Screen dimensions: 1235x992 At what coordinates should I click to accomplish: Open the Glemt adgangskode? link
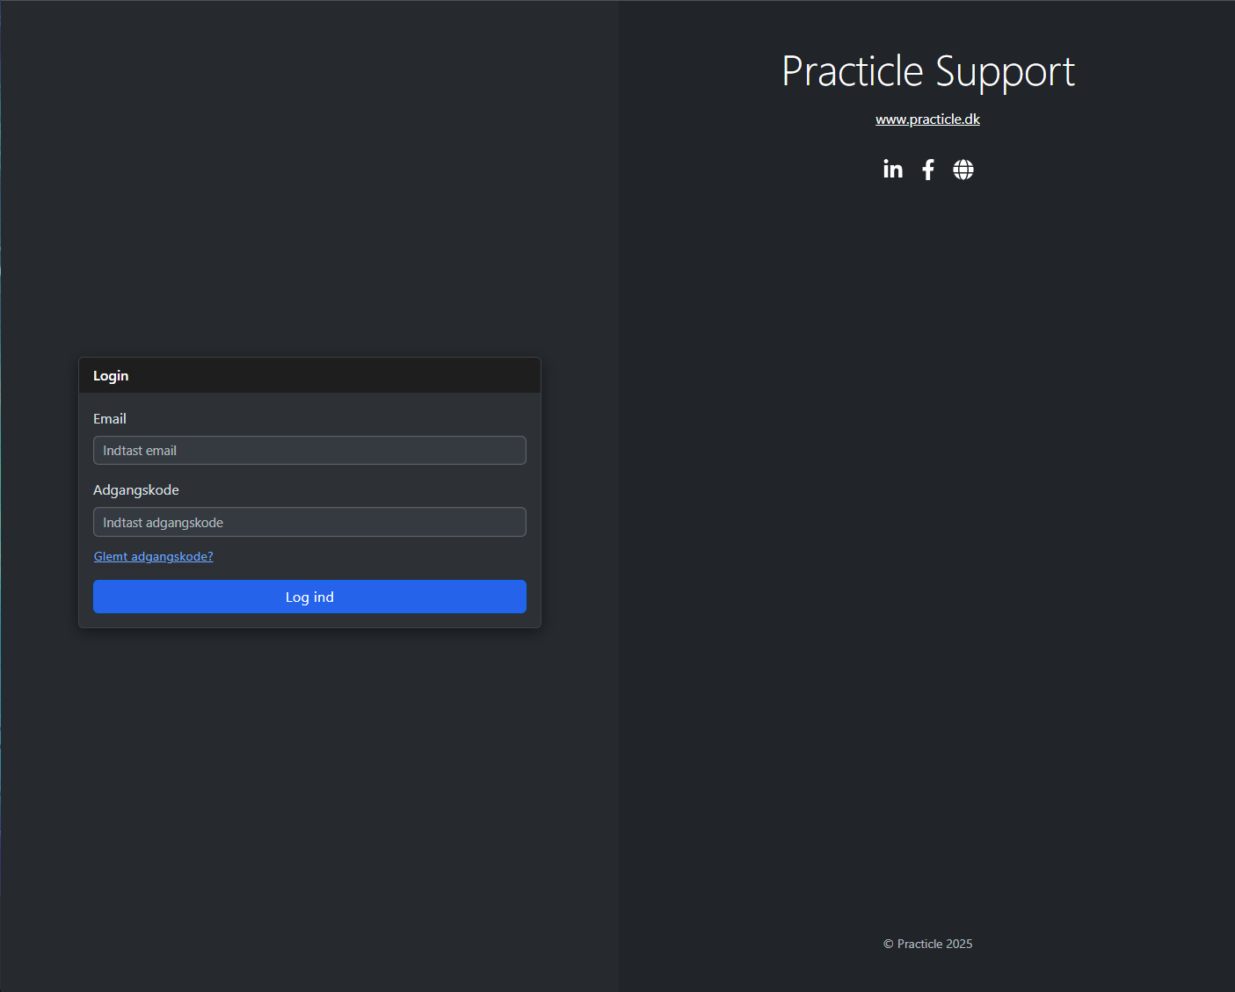tap(154, 556)
